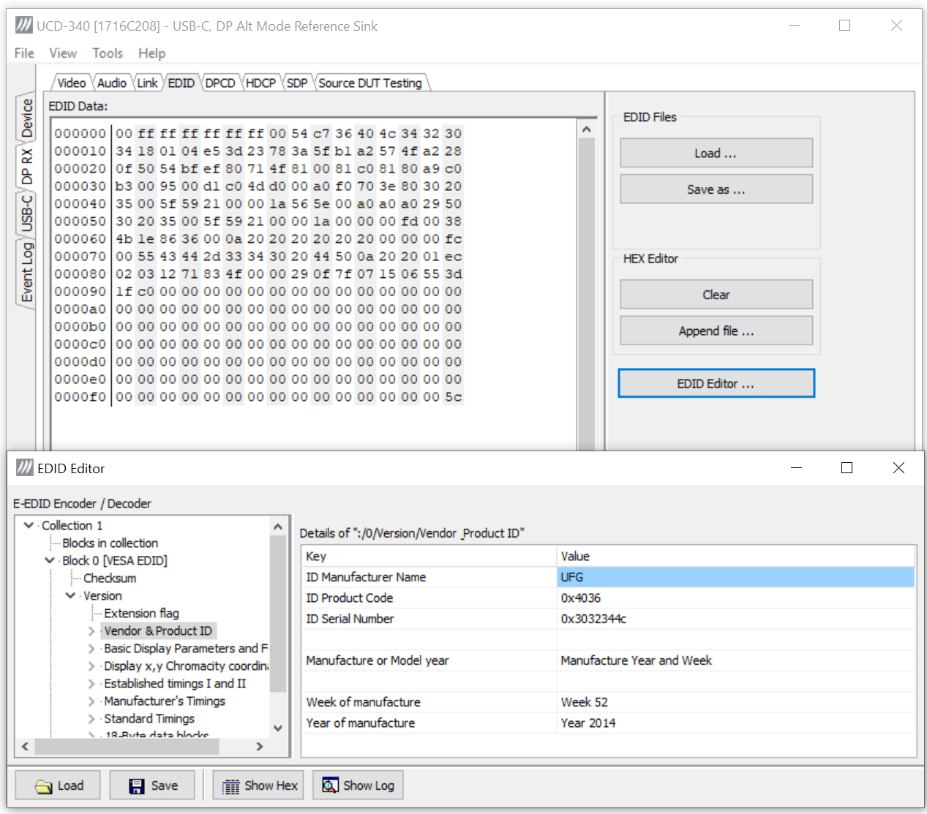Viewport: 927px width, 814px height.
Task: Open the File menu
Action: point(24,53)
